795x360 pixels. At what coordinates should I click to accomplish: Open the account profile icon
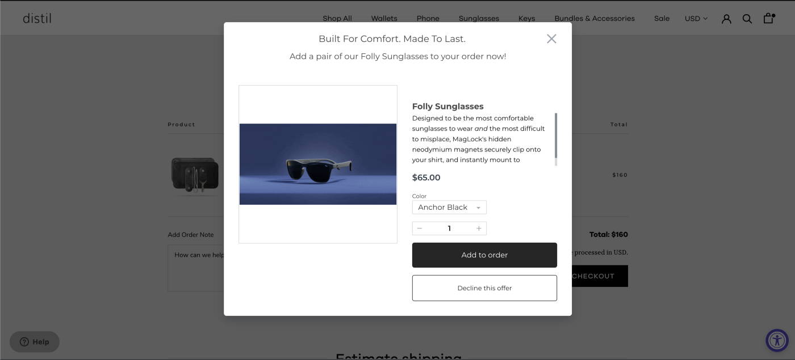click(x=726, y=19)
